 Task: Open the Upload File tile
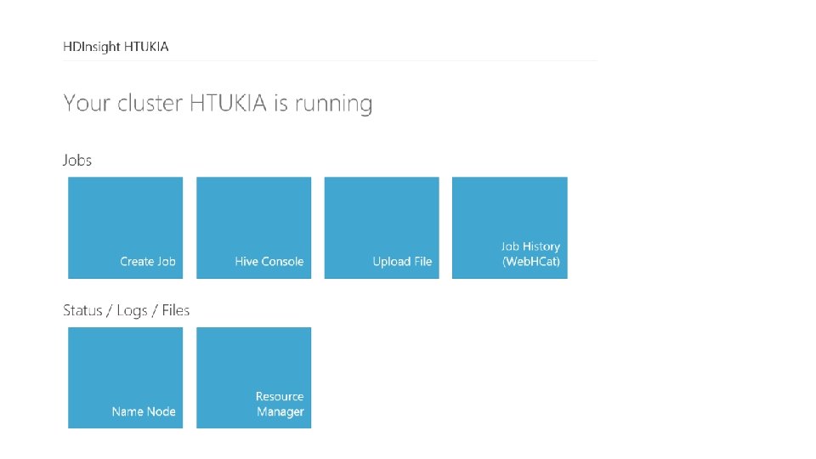382,228
